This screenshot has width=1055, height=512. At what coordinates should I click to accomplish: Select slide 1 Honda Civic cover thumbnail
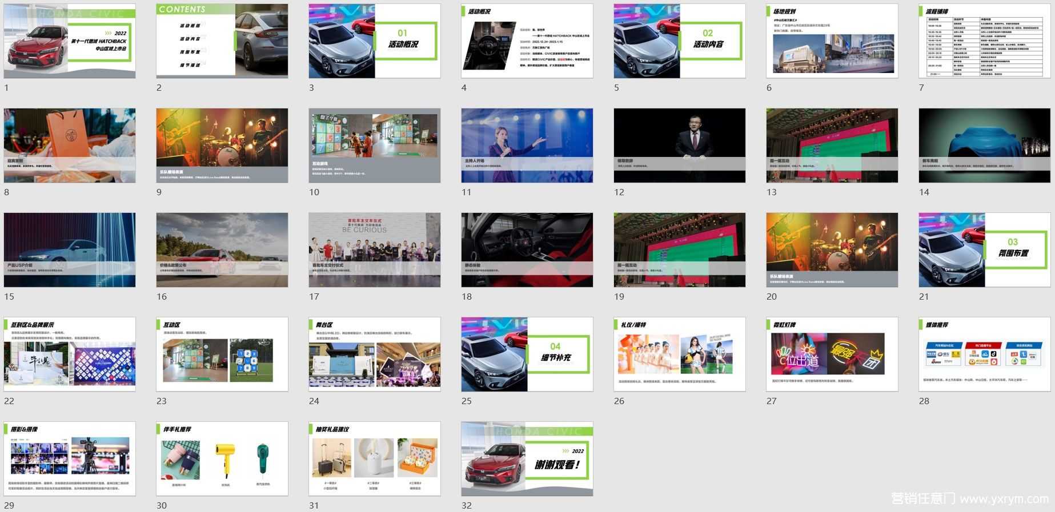[x=70, y=41]
